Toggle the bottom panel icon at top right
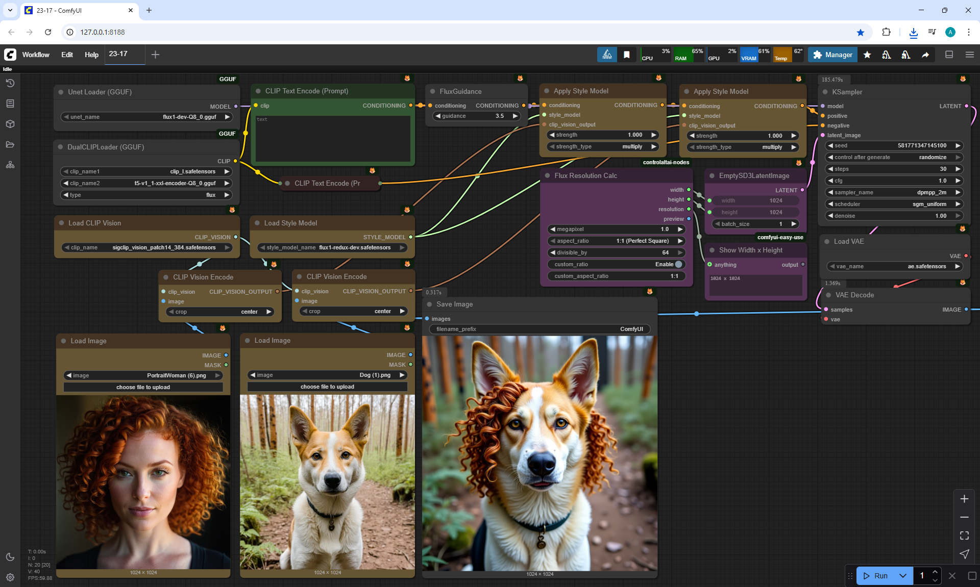 click(949, 55)
